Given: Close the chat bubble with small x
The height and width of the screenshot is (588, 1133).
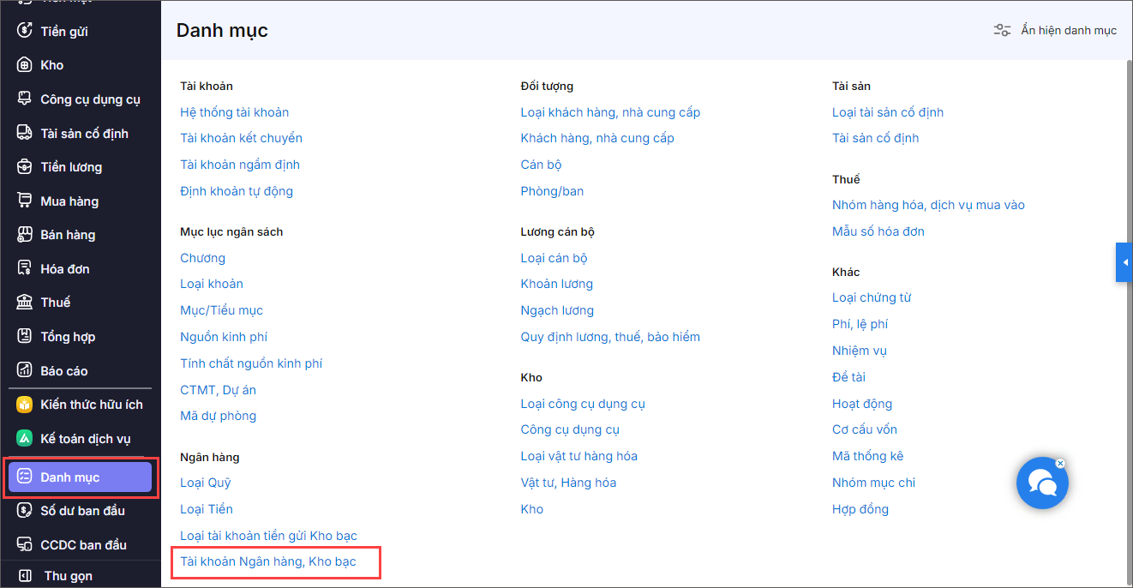Looking at the screenshot, I should pos(1060,463).
